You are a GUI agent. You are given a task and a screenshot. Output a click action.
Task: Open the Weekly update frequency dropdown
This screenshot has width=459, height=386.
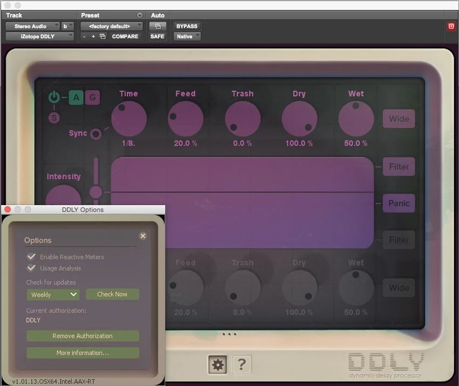[x=53, y=294]
